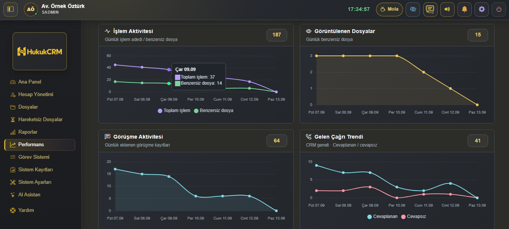The image size is (509, 229).
Task: Click the Av. Örnek Öztürk name
Action: click(63, 6)
